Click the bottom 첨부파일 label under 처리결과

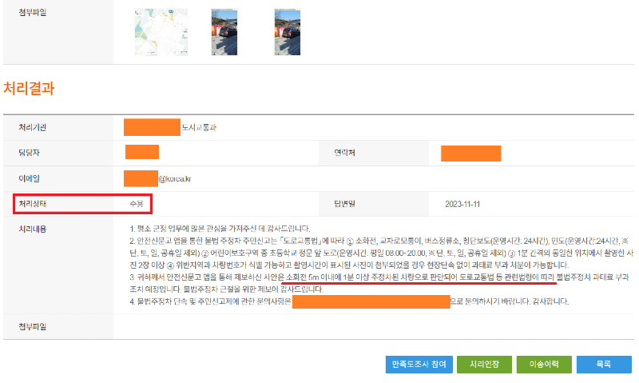coord(33,327)
